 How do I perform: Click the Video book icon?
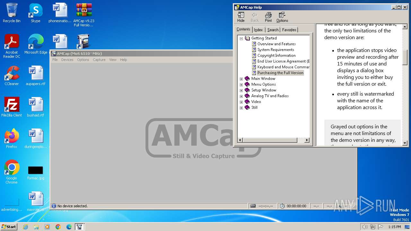tap(247, 102)
